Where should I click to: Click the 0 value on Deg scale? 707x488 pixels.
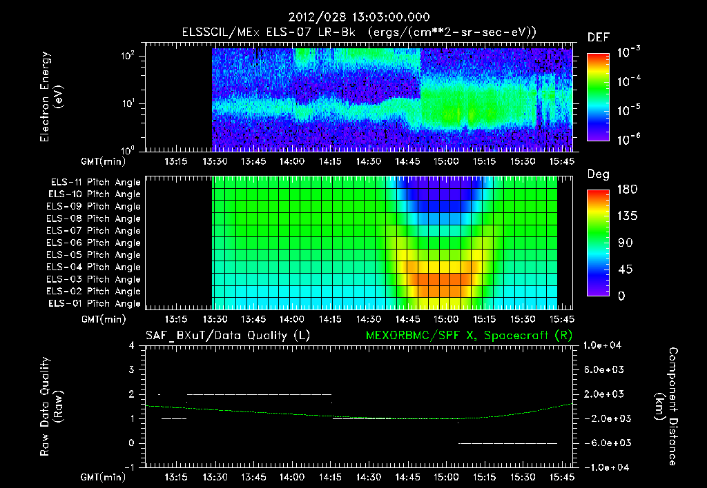(x=622, y=296)
